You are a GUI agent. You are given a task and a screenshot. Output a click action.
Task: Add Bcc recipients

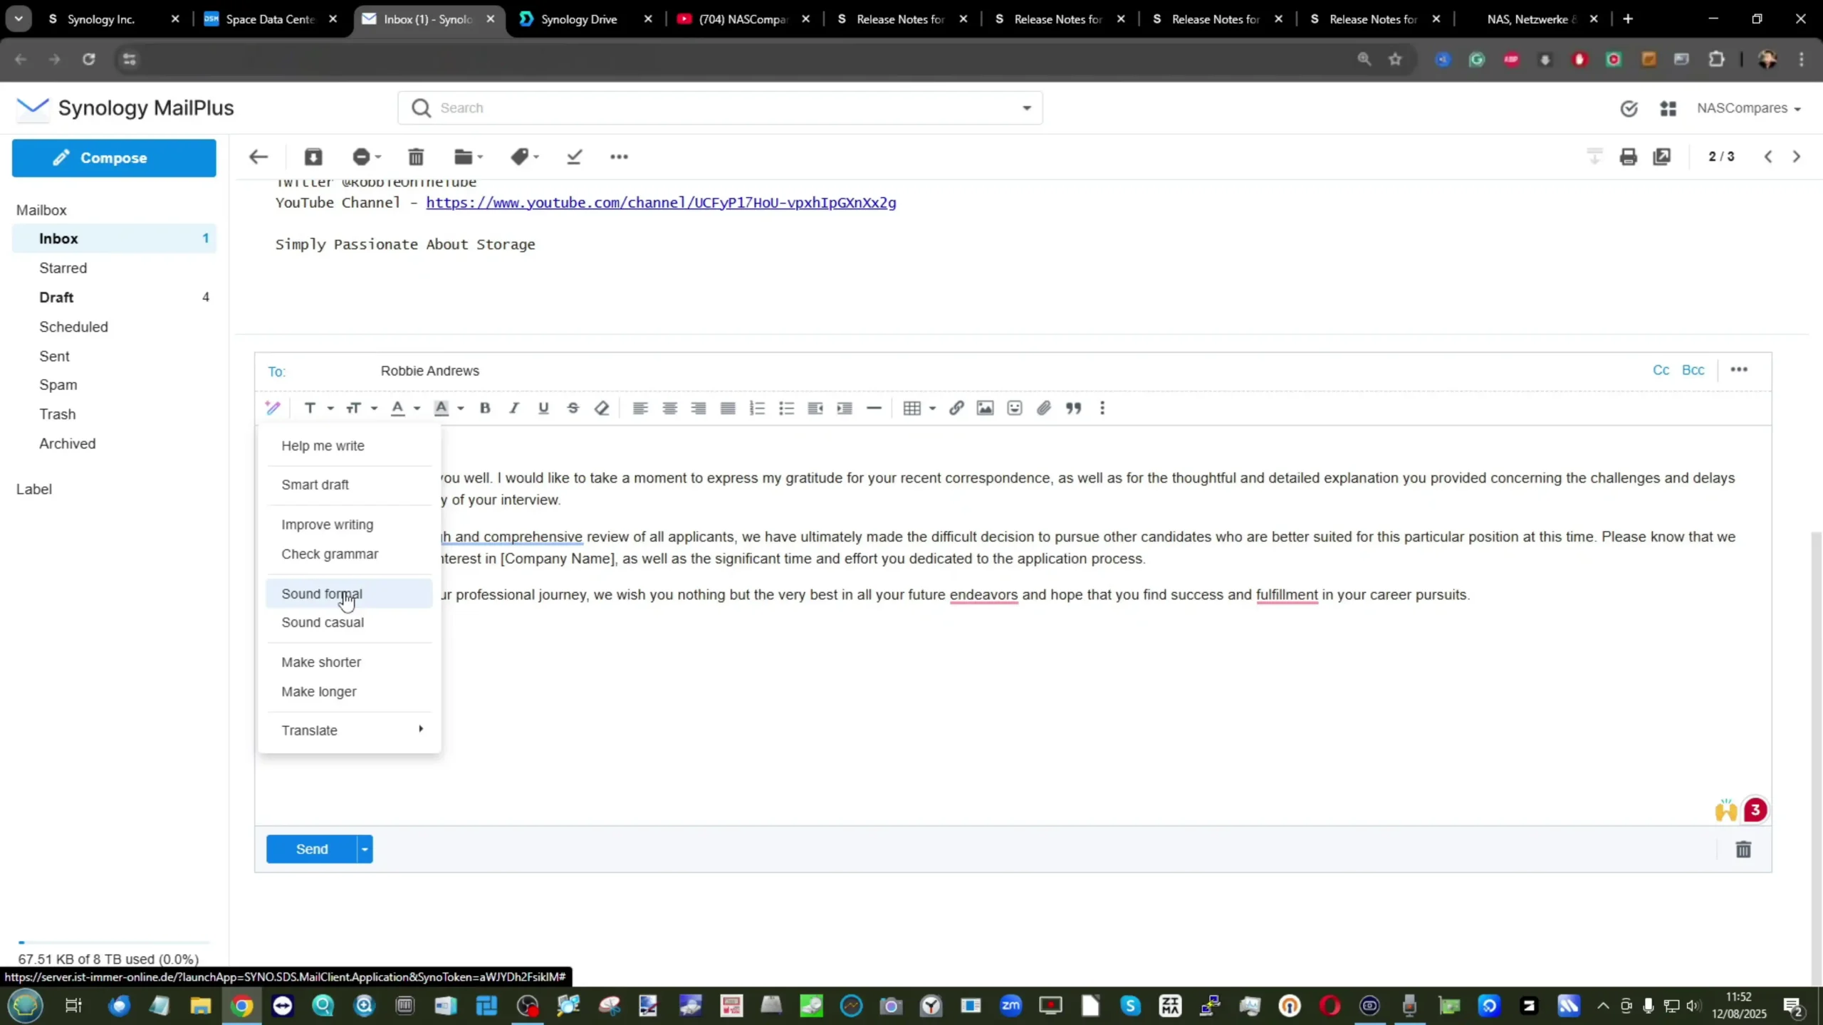[x=1693, y=370]
